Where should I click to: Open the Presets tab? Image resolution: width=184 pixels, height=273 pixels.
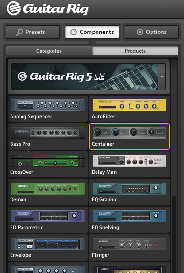click(x=32, y=32)
